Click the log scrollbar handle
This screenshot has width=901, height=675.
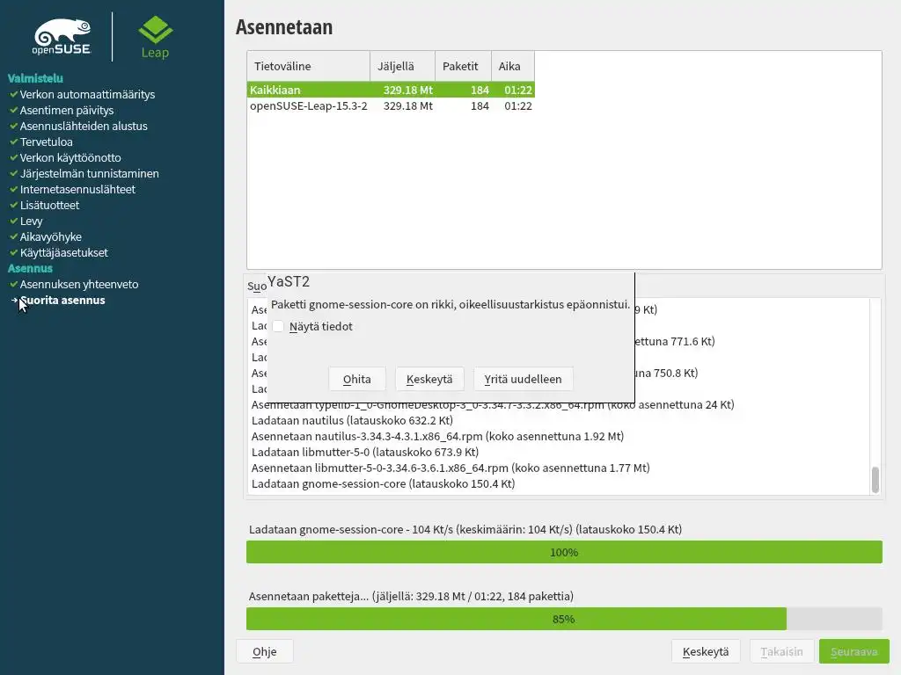point(875,479)
